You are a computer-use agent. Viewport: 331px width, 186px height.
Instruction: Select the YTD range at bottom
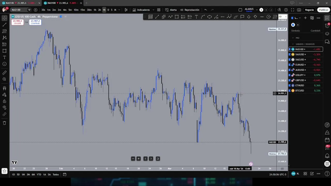[x=39, y=174]
